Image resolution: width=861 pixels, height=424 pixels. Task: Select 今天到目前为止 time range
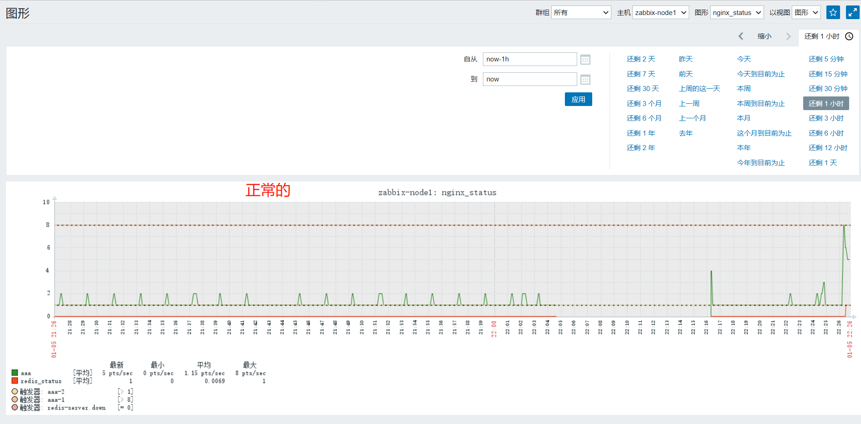(761, 74)
